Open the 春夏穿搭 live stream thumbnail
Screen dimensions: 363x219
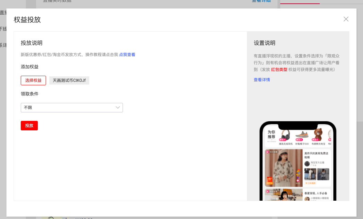[x=284, y=195]
